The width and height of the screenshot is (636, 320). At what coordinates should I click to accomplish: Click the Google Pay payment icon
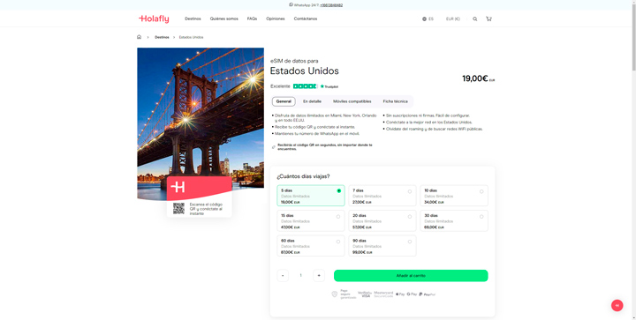tap(412, 294)
